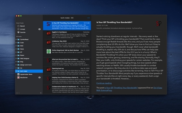Screen dimensions: 182x113
Task: Expand the Web Designer folder triangle
Action: (16, 58)
